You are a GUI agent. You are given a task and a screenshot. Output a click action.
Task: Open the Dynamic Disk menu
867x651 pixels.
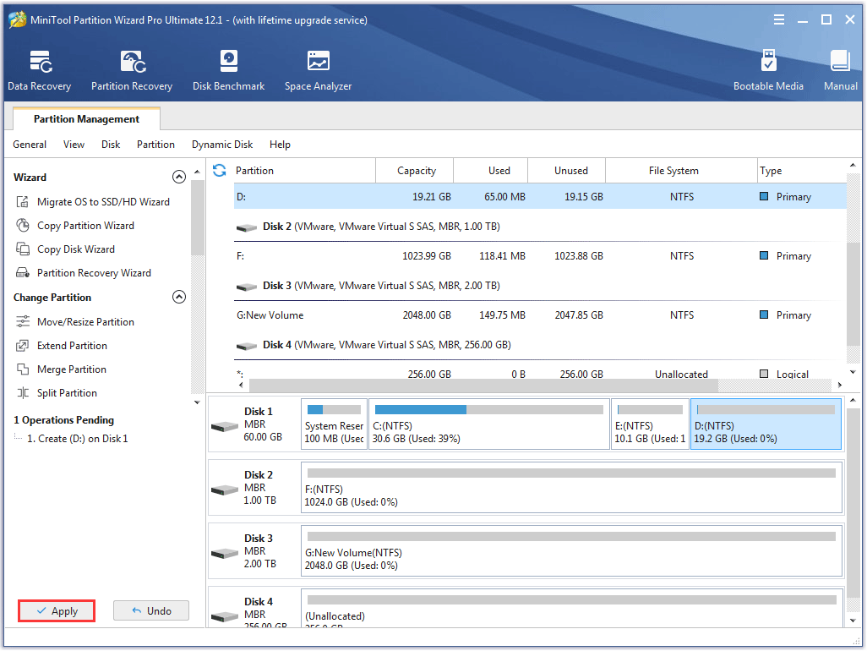point(222,145)
